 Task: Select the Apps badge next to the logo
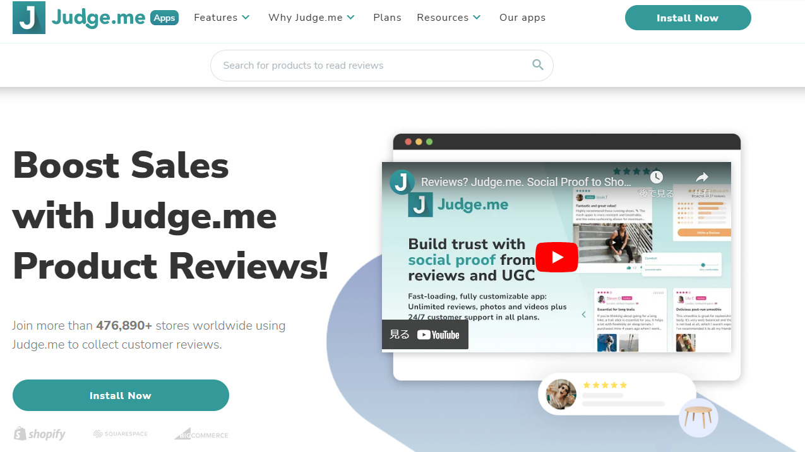tap(165, 18)
